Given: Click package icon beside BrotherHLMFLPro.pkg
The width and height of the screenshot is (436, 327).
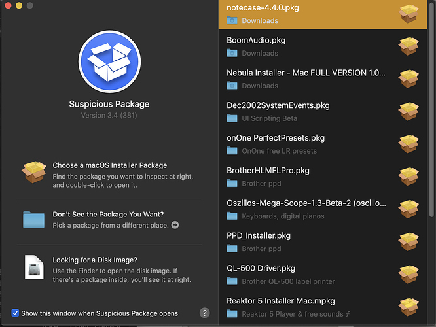Looking at the screenshot, I should pos(409,177).
